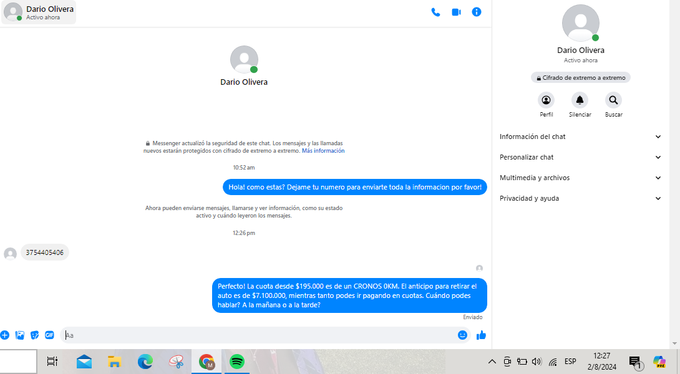Expand Información del chat section

coord(580,137)
